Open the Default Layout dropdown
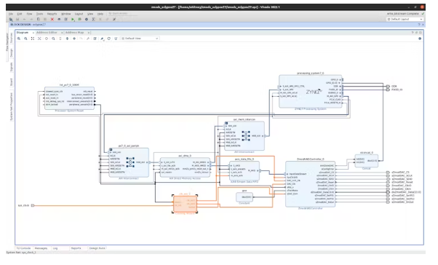The width and height of the screenshot is (438, 265). 405,19
